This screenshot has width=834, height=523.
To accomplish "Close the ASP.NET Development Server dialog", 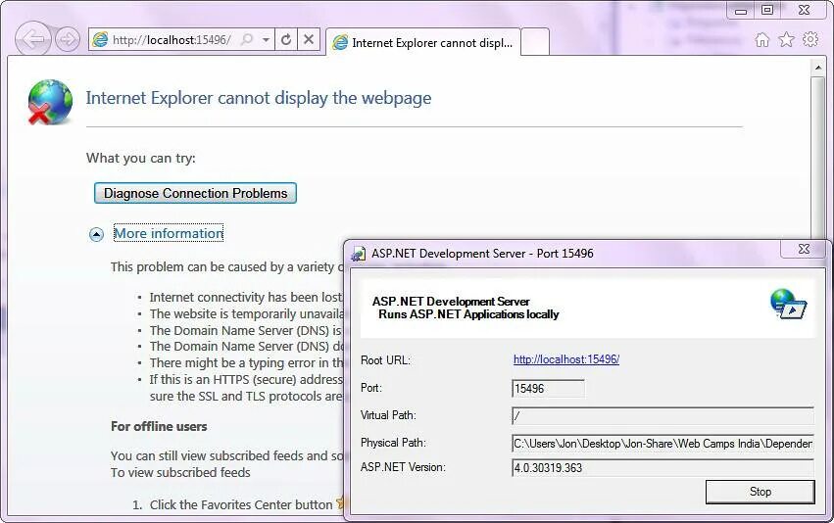I will coord(804,249).
